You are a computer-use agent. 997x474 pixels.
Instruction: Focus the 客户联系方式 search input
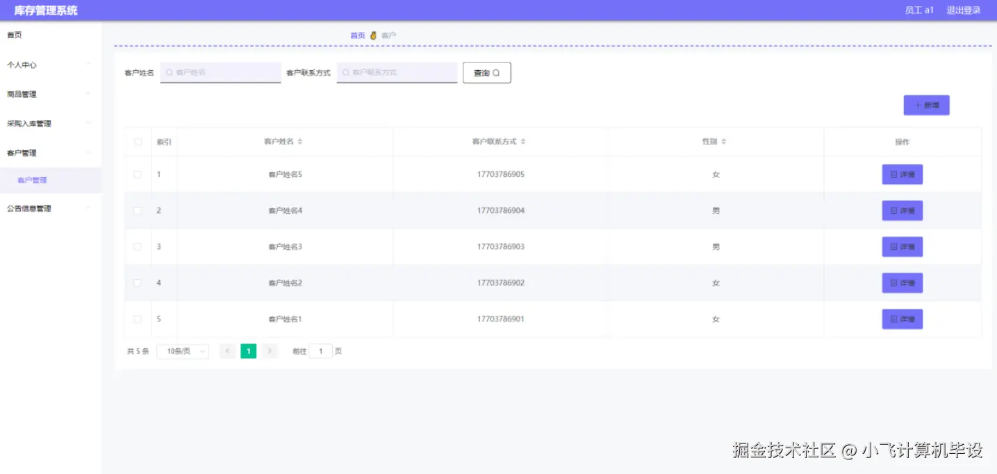[x=397, y=72]
